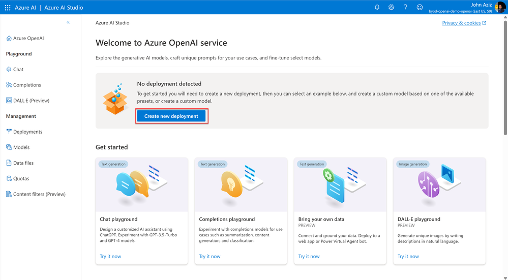This screenshot has height=280, width=508.
Task: Open the app launcher waffle icon
Action: (8, 8)
